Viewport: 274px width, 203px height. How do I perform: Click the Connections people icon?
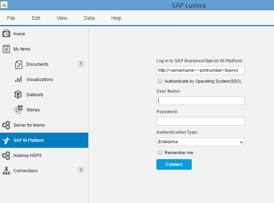[6, 170]
